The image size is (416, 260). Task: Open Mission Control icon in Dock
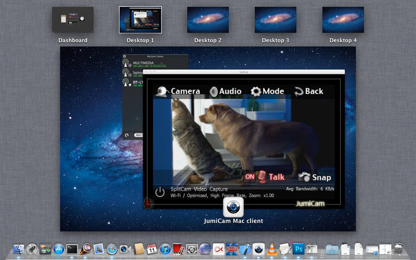tap(45, 250)
